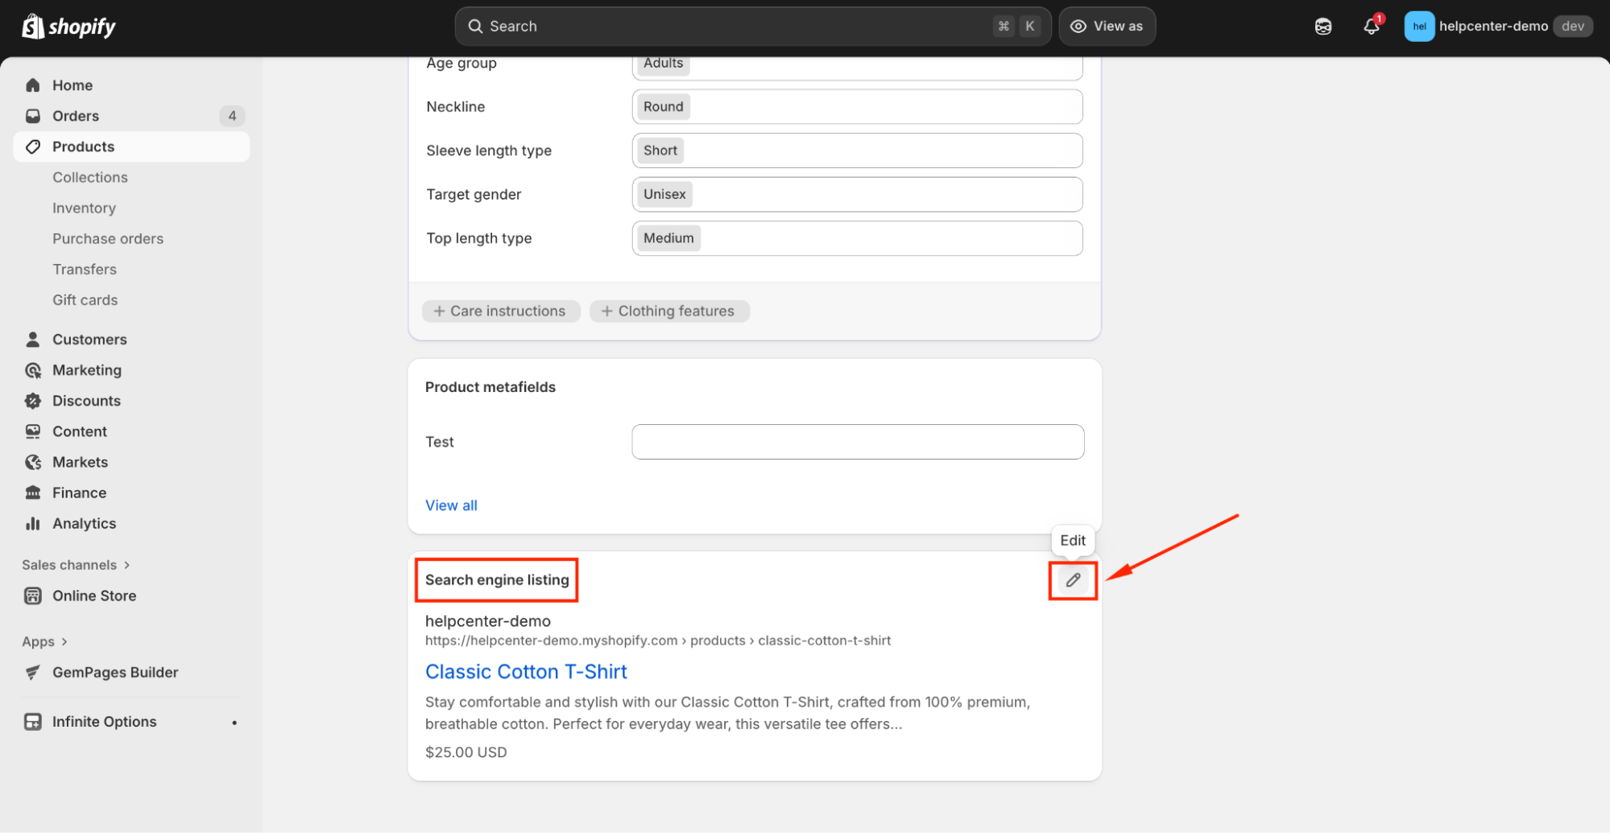Click the pencil Edit icon for search engine listing
1610x833 pixels.
point(1072,580)
